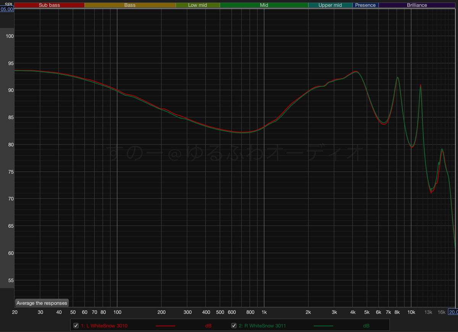Click the 10k frequency axis label
Screen dimensions: 458x332
click(x=411, y=312)
